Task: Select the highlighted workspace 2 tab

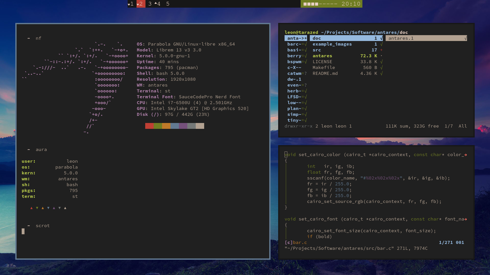Action: [x=140, y=4]
